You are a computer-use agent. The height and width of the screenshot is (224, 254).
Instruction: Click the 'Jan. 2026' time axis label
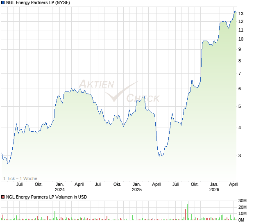coord(214,187)
